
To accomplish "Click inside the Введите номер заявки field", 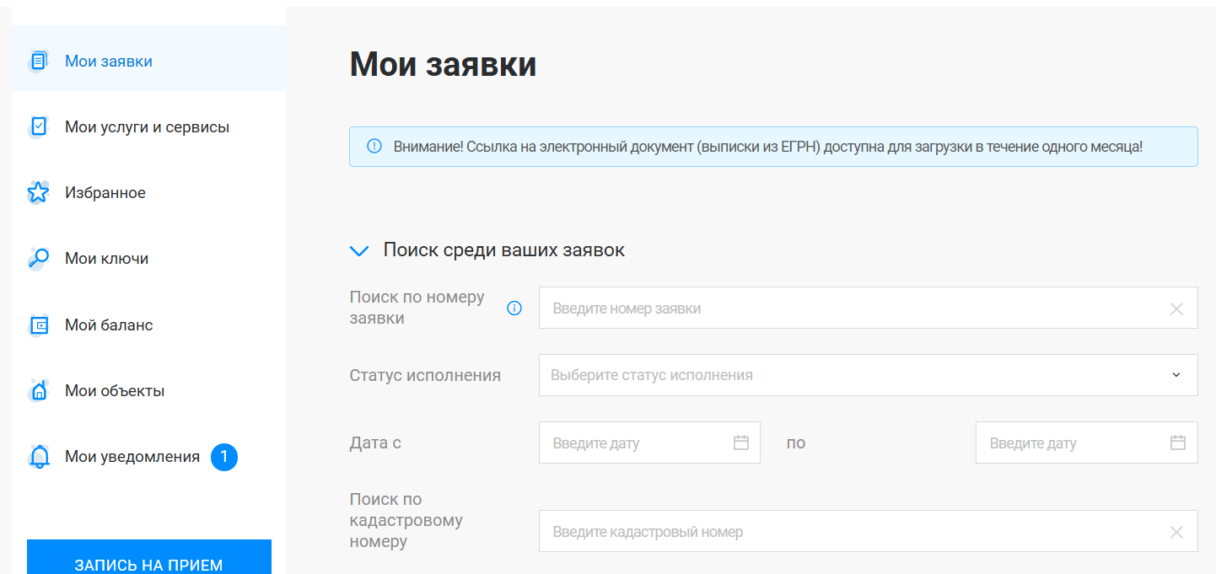I will (x=843, y=308).
